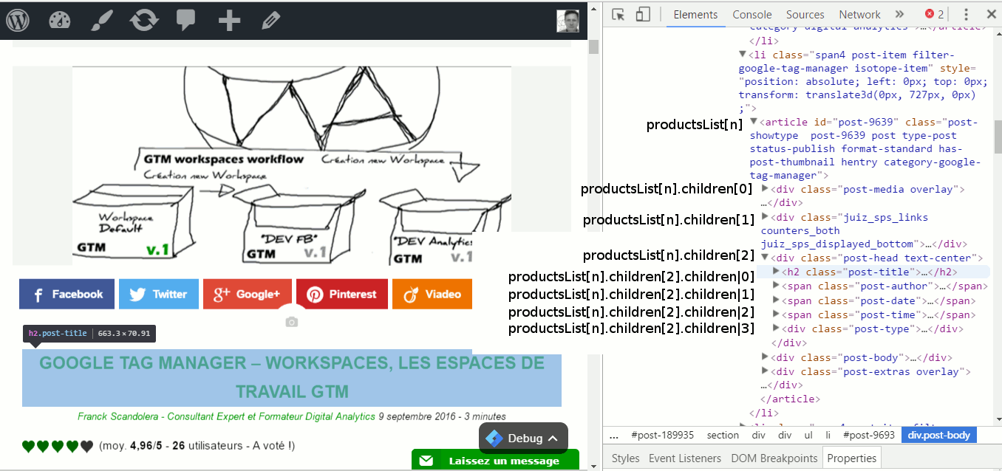
Task: Expand the span post-time node
Action: point(776,314)
